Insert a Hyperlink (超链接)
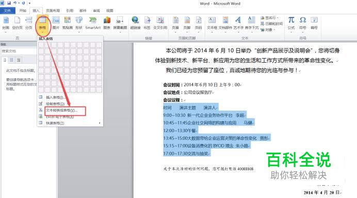This screenshot has width=357, height=198. pos(135,23)
